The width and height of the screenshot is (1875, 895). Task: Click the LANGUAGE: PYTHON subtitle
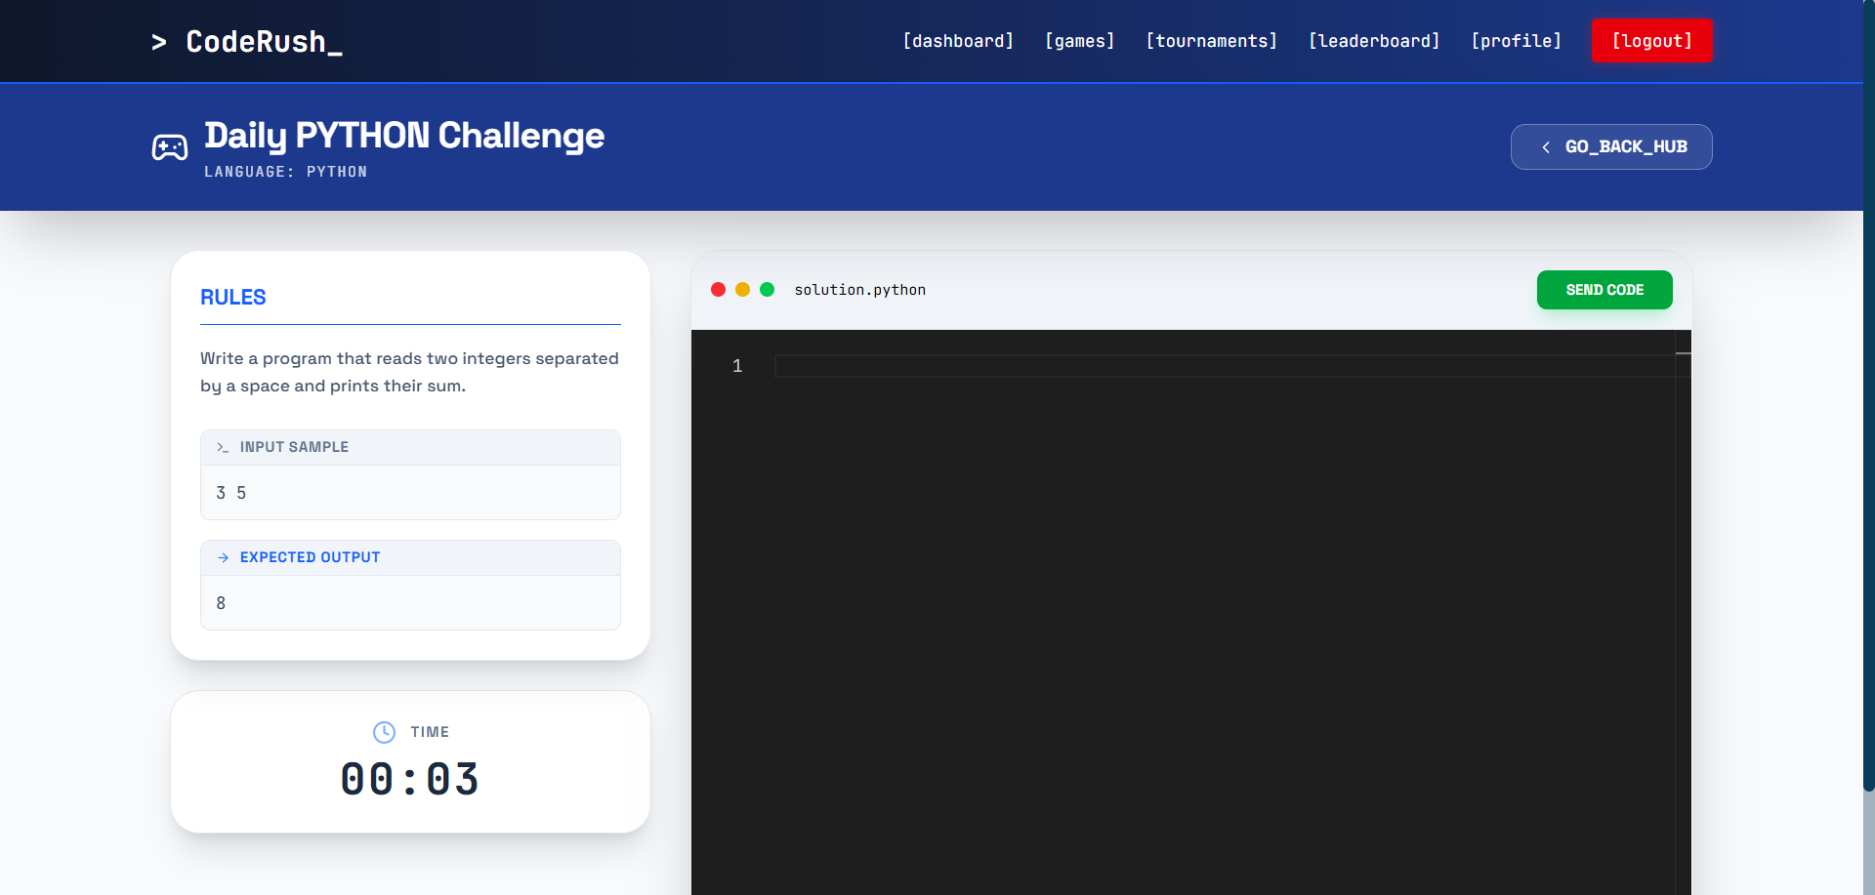286,172
